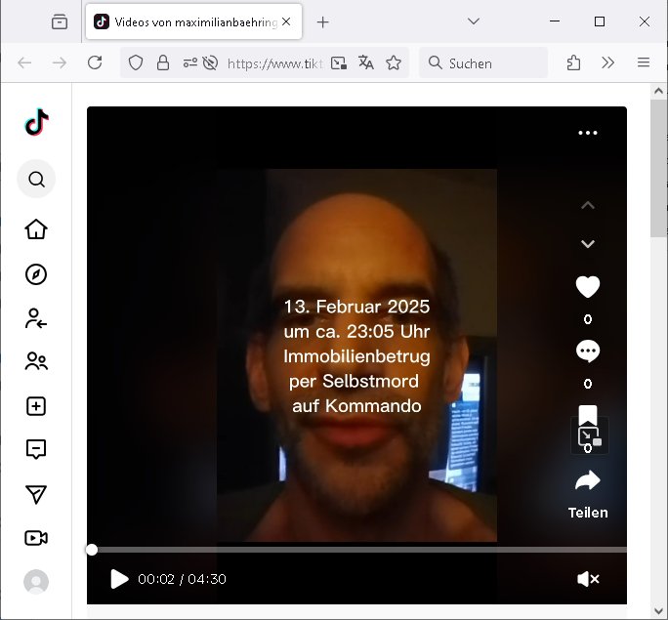Image resolution: width=668 pixels, height=620 pixels.
Task: Bookmark the video to favorites
Action: pos(587,416)
